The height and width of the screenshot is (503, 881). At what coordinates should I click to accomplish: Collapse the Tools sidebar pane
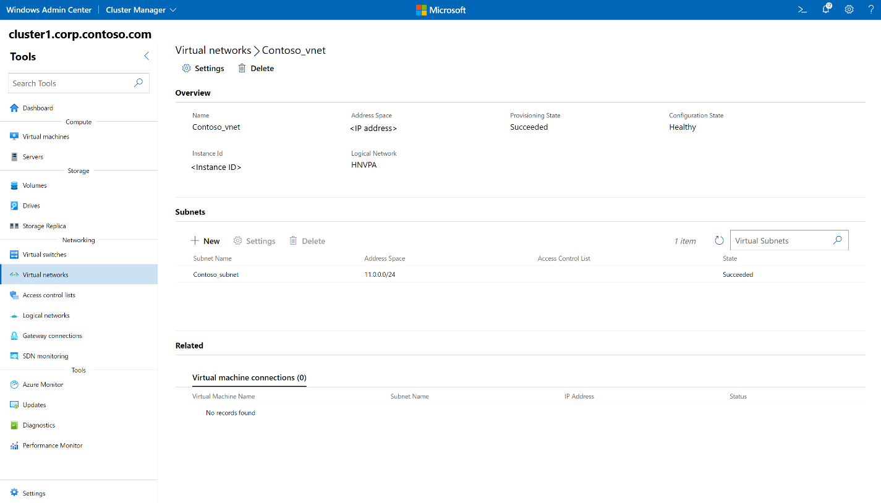[147, 56]
